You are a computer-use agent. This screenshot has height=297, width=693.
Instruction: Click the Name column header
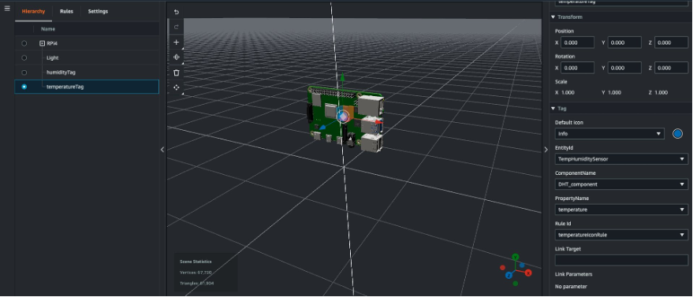[48, 29]
